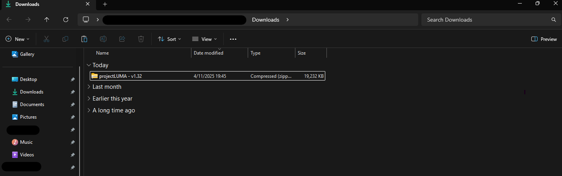Select the Downloads tab
Image resolution: width=562 pixels, height=176 pixels.
coord(49,4)
